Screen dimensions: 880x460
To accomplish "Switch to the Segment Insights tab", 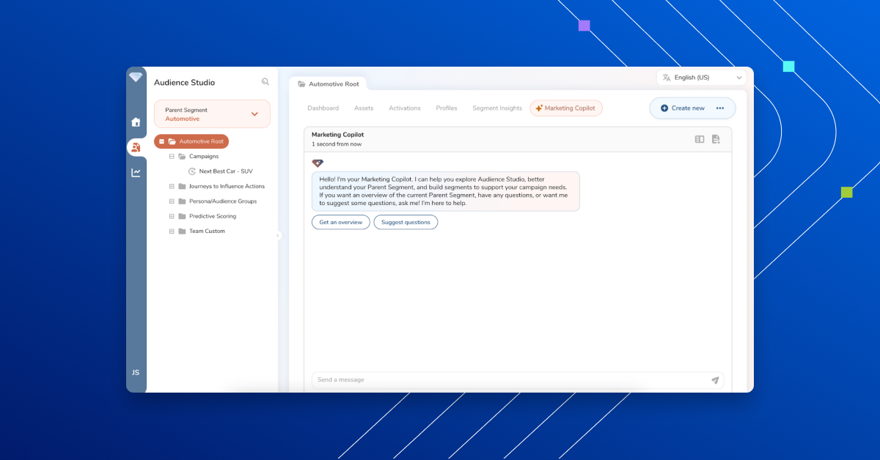I will coord(496,108).
